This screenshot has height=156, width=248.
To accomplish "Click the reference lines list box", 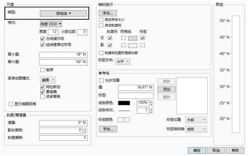I will pyautogui.click(x=192, y=96).
